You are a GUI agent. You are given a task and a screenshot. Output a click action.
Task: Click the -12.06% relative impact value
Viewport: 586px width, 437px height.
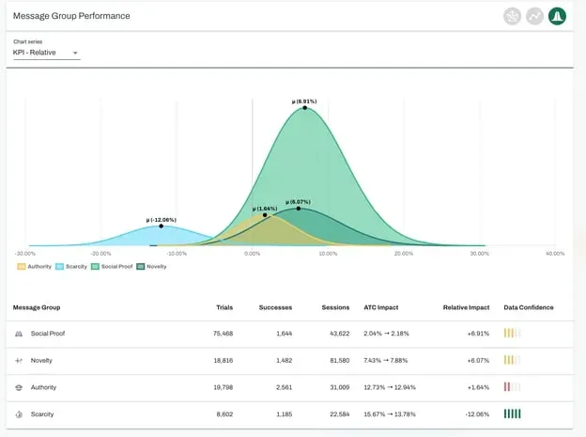point(477,414)
